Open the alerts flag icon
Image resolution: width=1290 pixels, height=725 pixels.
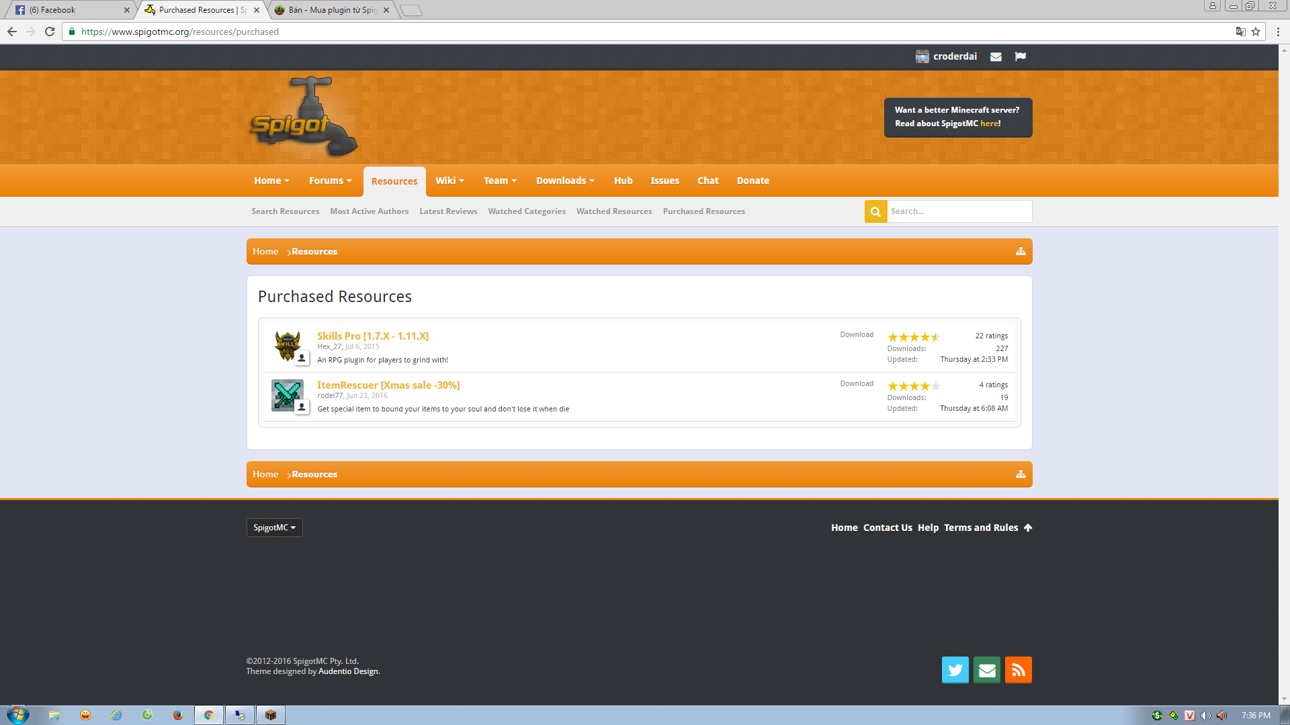pos(1020,56)
